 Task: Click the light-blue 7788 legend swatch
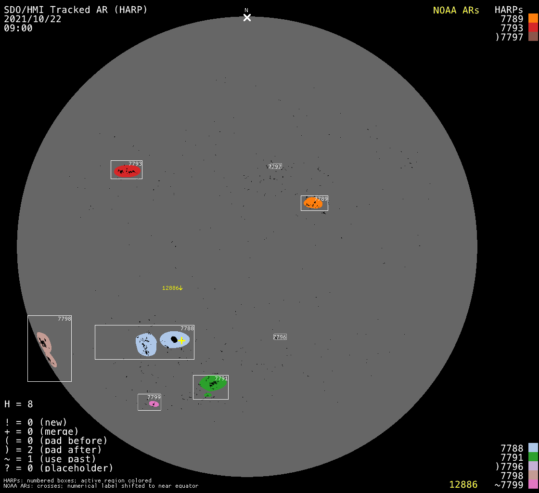[x=533, y=448]
